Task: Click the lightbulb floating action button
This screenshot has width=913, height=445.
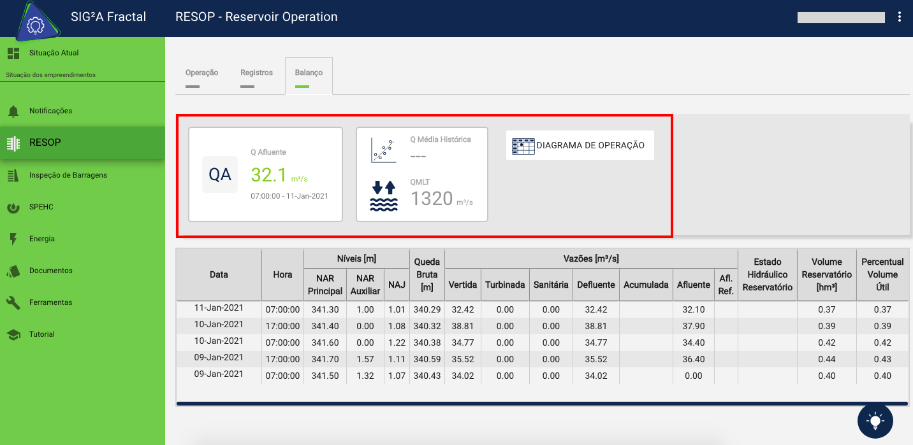Action: click(x=875, y=420)
